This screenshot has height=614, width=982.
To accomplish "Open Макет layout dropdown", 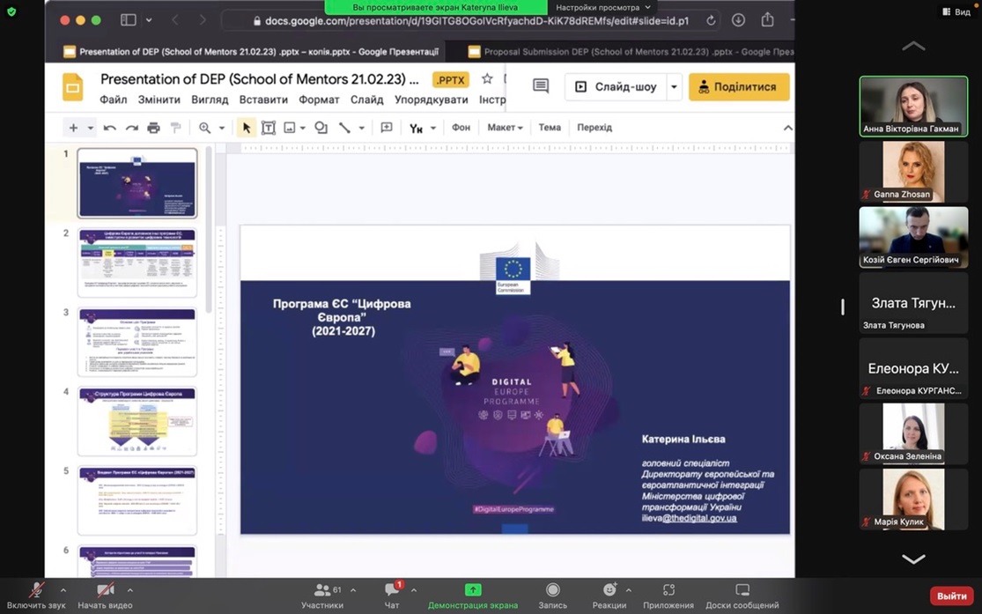I will click(x=505, y=127).
